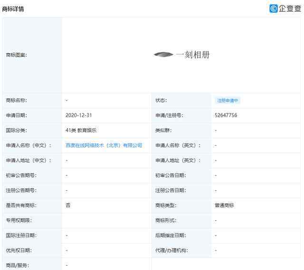Open the applicant link 百度在线网络技术（北京）有限公司
The height and width of the screenshot is (270, 304).
pyautogui.click(x=104, y=145)
